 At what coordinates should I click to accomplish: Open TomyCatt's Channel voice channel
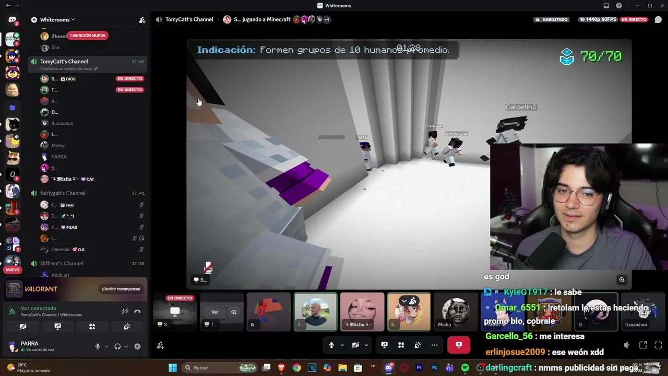pos(64,62)
